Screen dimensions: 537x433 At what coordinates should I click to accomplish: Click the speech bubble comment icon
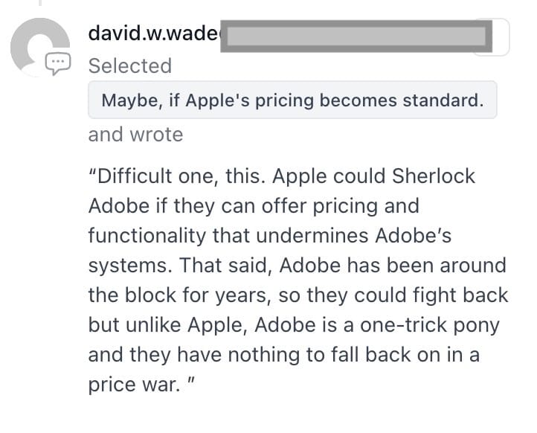point(57,65)
